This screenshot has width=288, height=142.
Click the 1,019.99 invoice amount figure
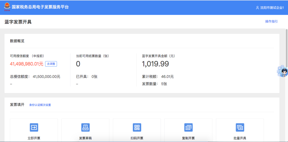pyautogui.click(x=155, y=64)
